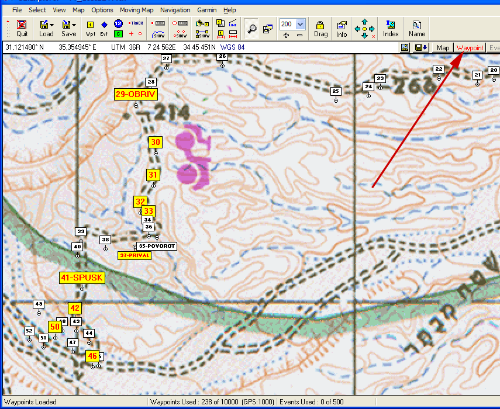Select waypoint 35-POVOROT on map

pos(156,246)
